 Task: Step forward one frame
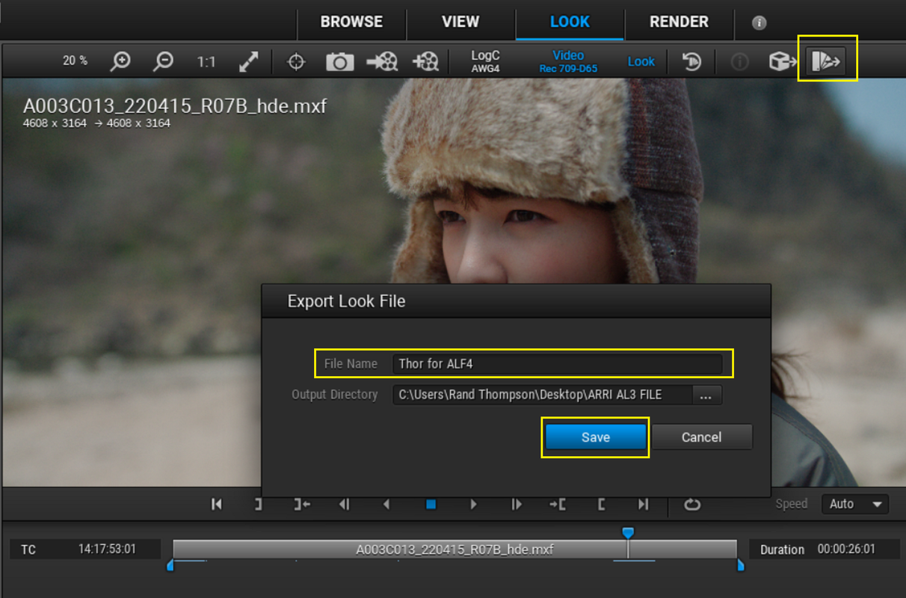pos(517,505)
